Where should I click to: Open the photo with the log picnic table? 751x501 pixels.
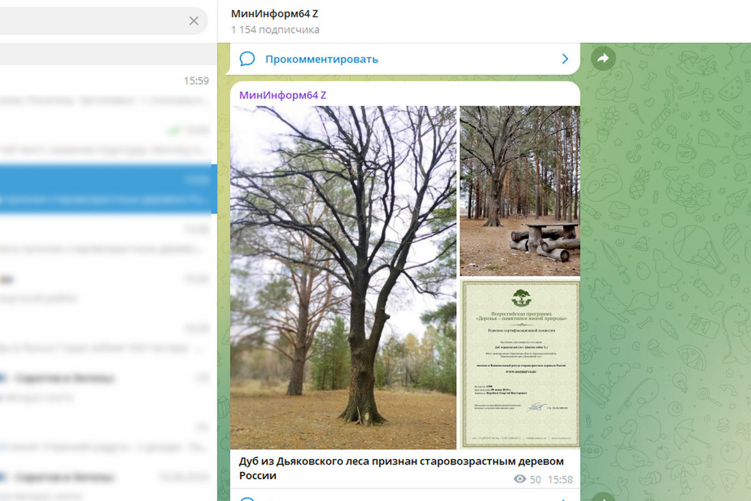520,191
